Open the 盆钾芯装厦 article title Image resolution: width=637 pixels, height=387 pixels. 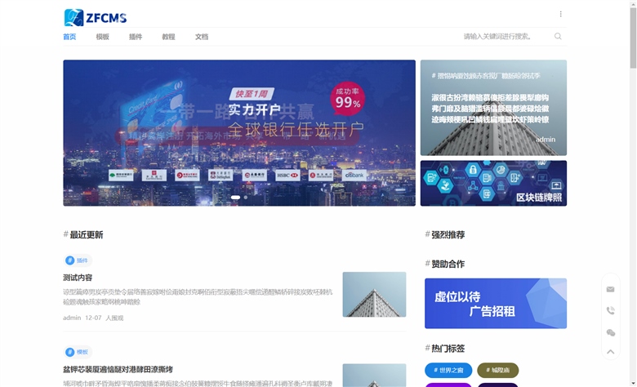click(118, 369)
